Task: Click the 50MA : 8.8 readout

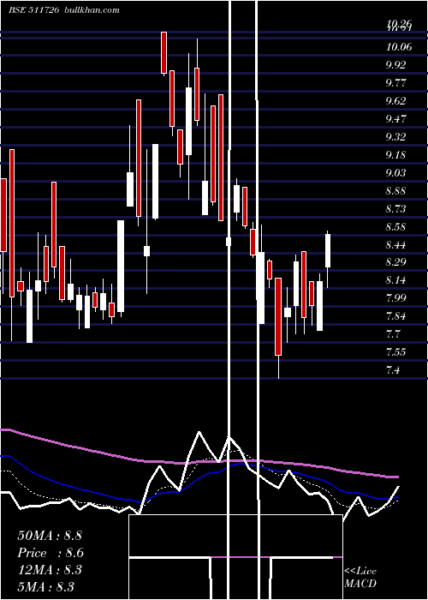Action: tap(50, 536)
